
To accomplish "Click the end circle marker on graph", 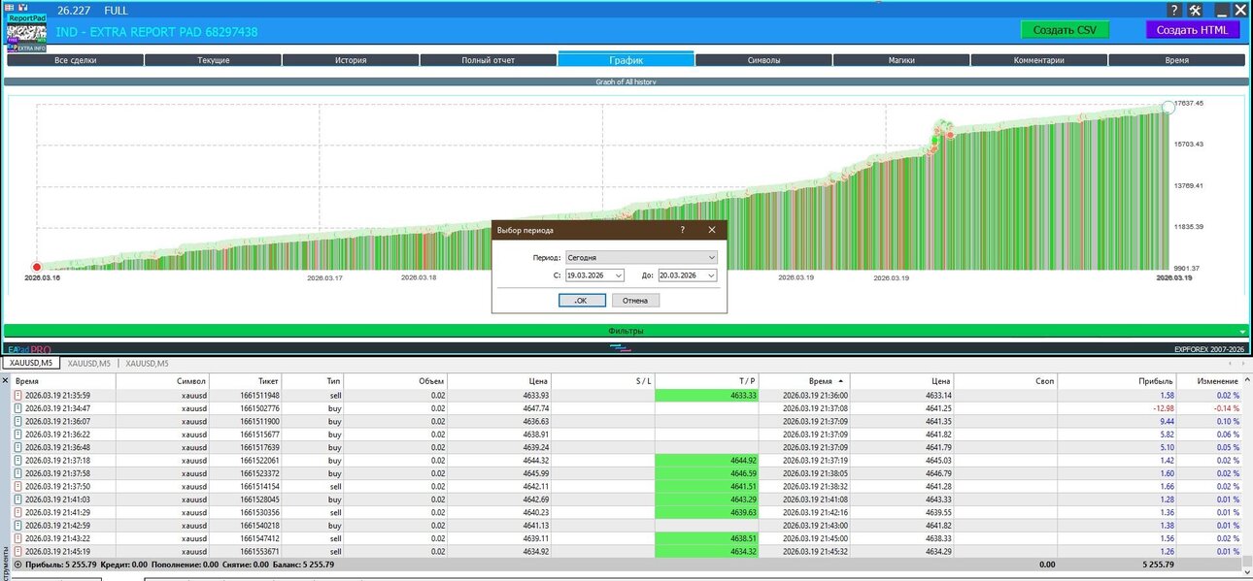I will point(1168,108).
